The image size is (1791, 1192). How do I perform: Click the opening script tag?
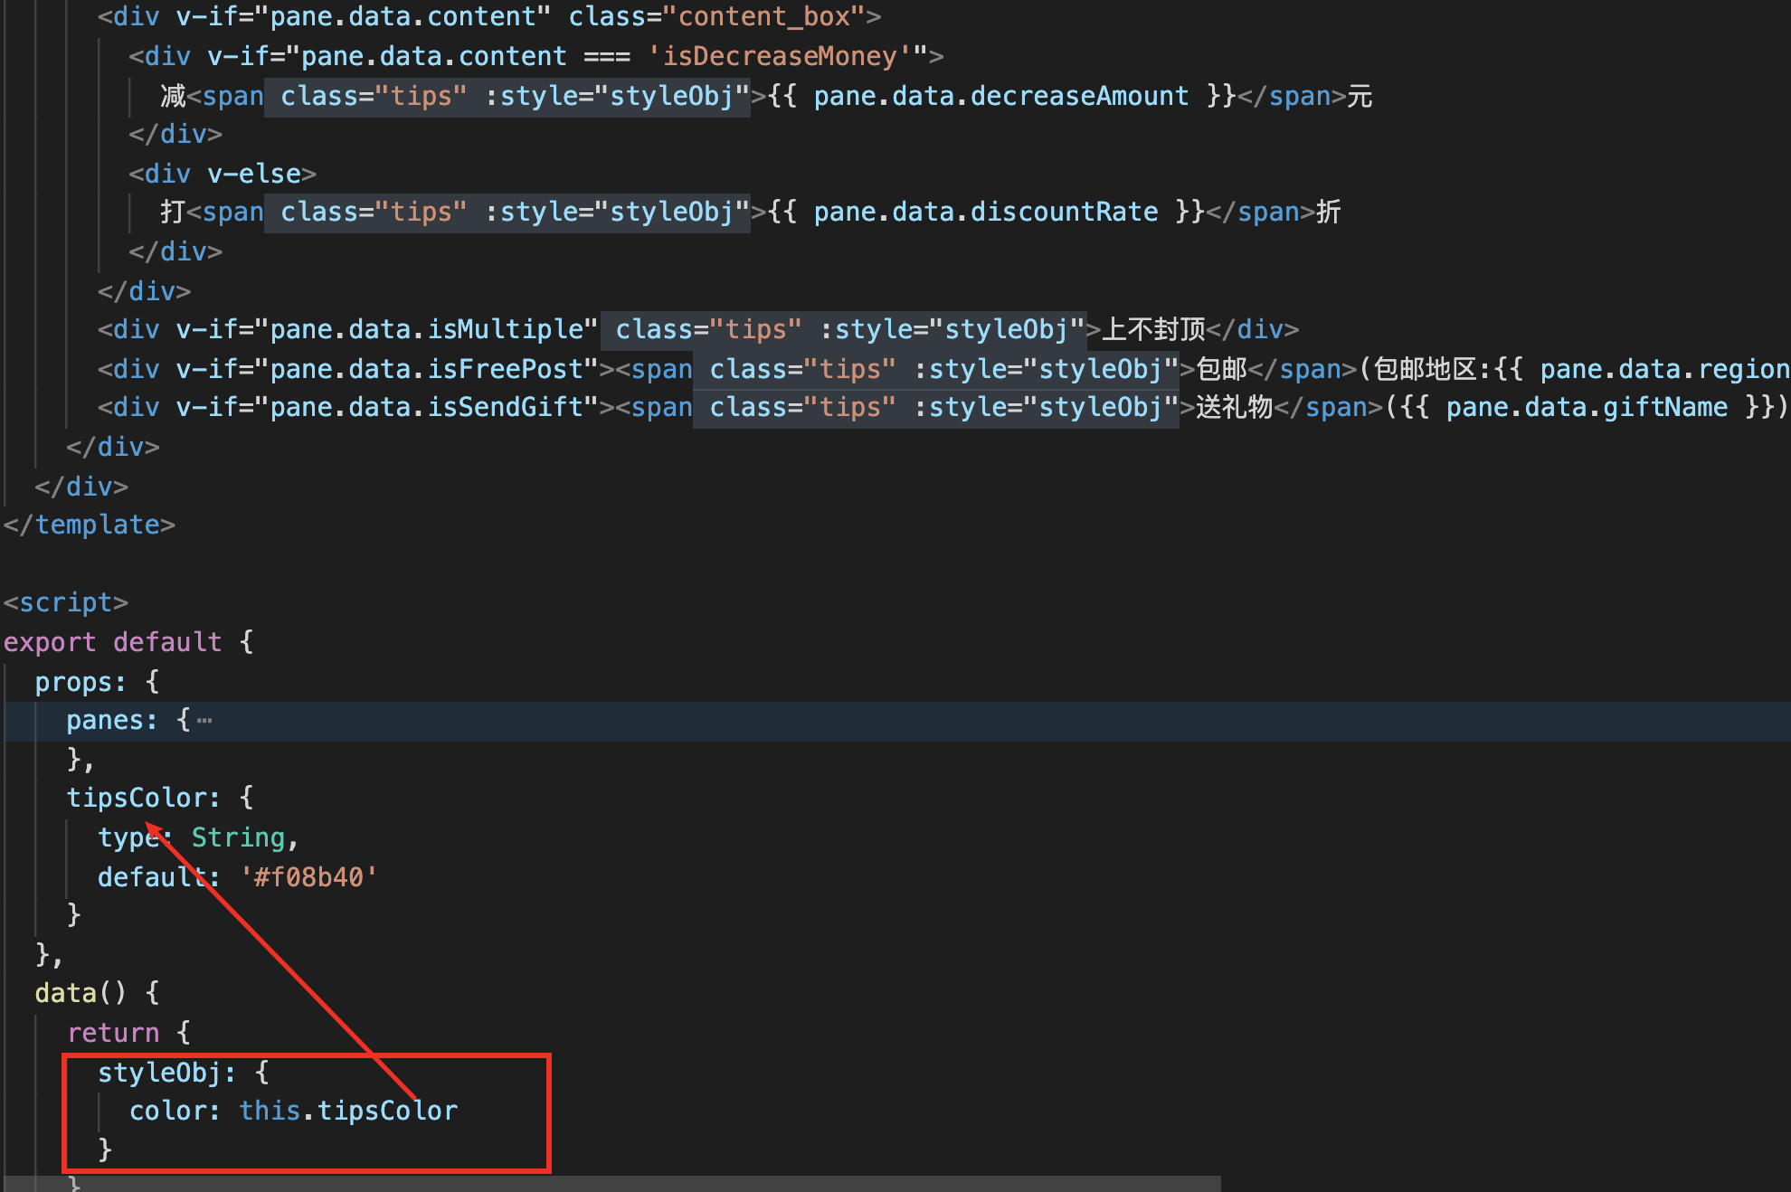tap(65, 602)
